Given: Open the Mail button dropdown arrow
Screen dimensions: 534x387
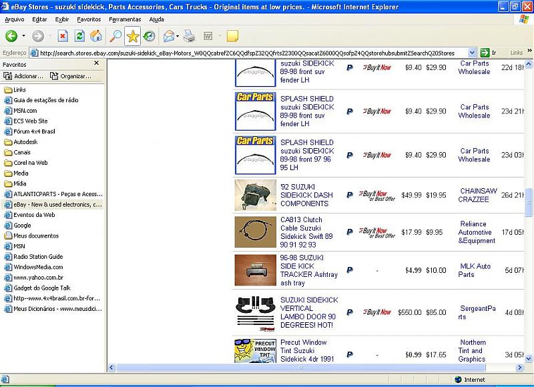Looking at the screenshot, I should coord(178,36).
